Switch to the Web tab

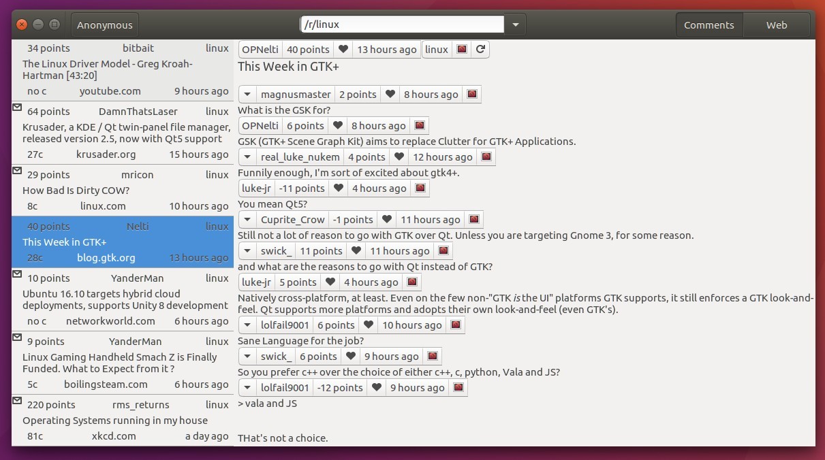click(777, 25)
